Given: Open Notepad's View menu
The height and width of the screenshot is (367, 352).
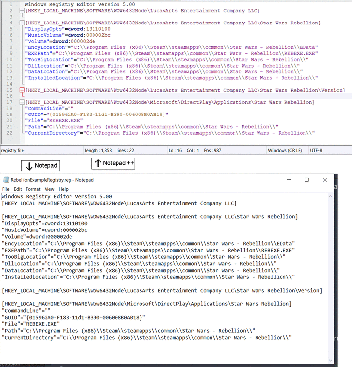Looking at the screenshot, I should 49,189.
